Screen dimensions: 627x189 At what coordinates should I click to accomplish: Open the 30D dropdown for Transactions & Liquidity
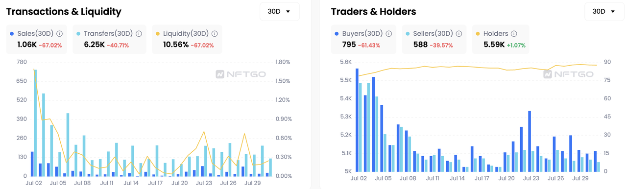point(279,11)
